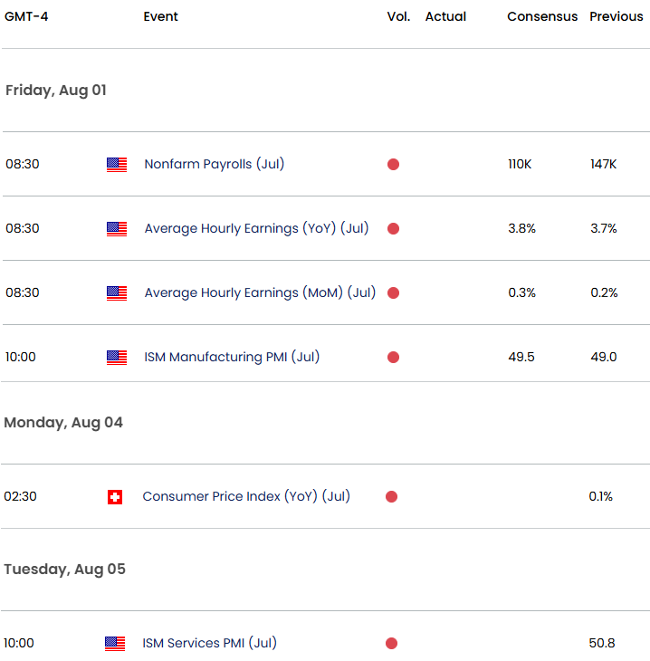Click the Previous column header

[617, 16]
